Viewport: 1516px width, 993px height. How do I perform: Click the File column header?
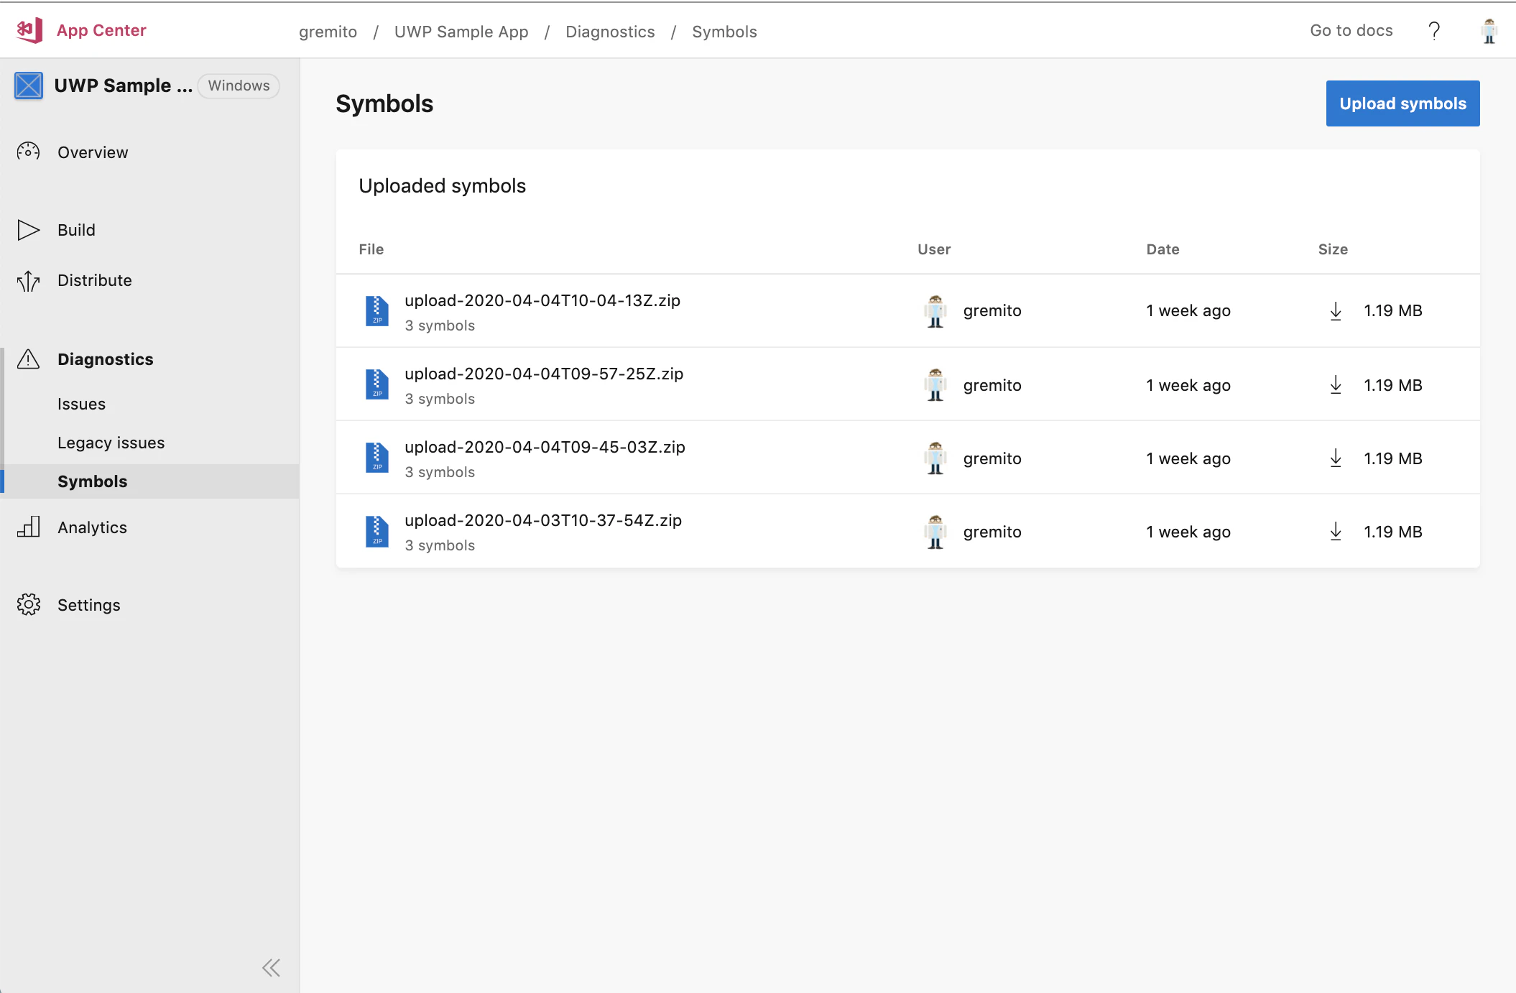click(x=371, y=249)
